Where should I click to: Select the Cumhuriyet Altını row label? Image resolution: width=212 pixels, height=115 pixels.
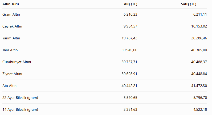pyautogui.click(x=17, y=62)
